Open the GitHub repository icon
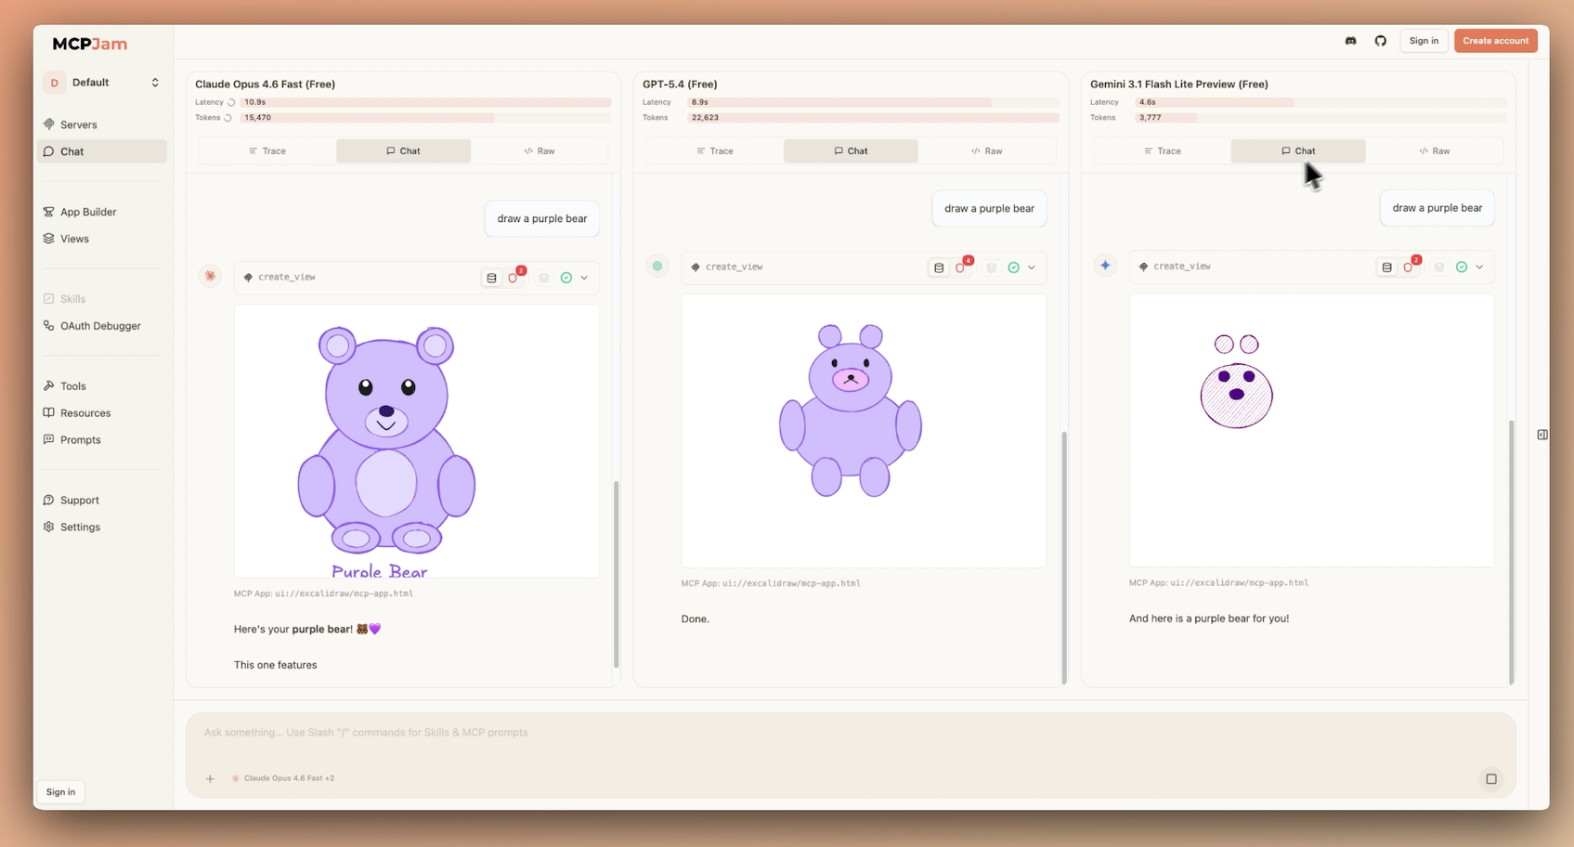 1380,41
